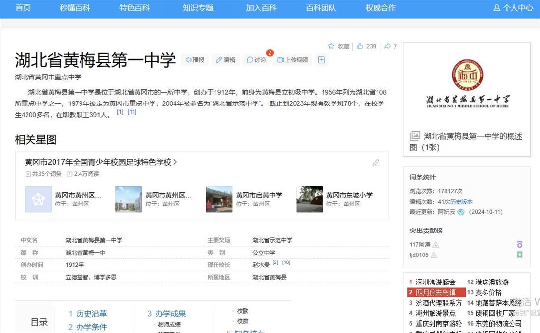
Task: Open the 秒懂百科 menu item
Action: (x=75, y=8)
